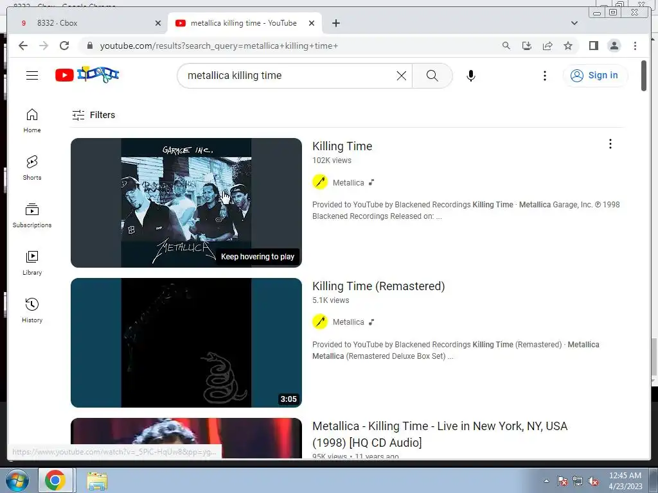Open History in the sidebar
This screenshot has width=658, height=493.
pos(32,311)
